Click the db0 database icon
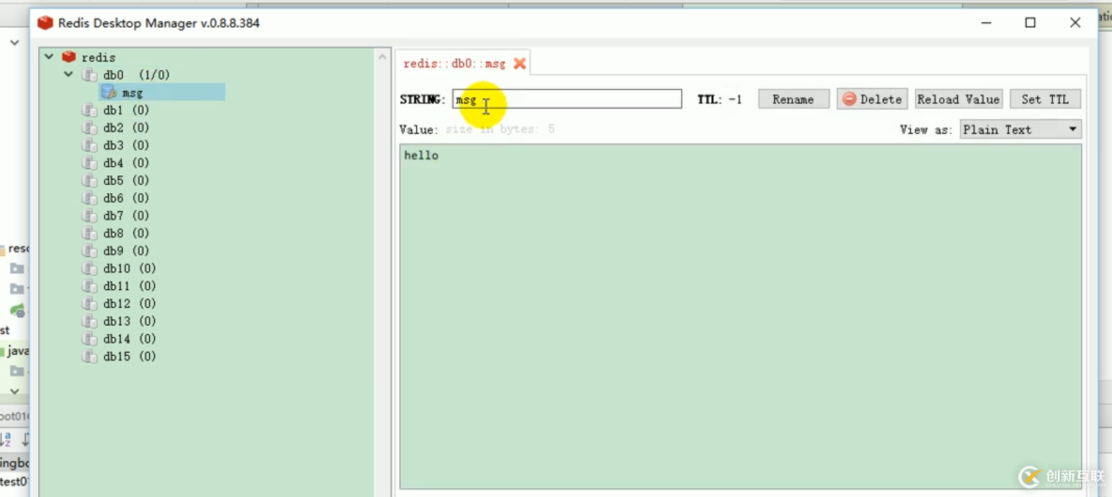This screenshot has height=497, width=1112. point(89,75)
